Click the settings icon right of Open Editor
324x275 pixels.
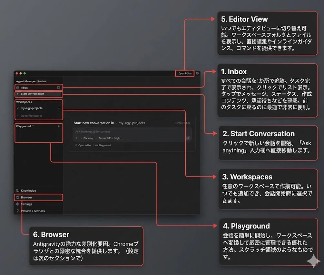point(198,73)
